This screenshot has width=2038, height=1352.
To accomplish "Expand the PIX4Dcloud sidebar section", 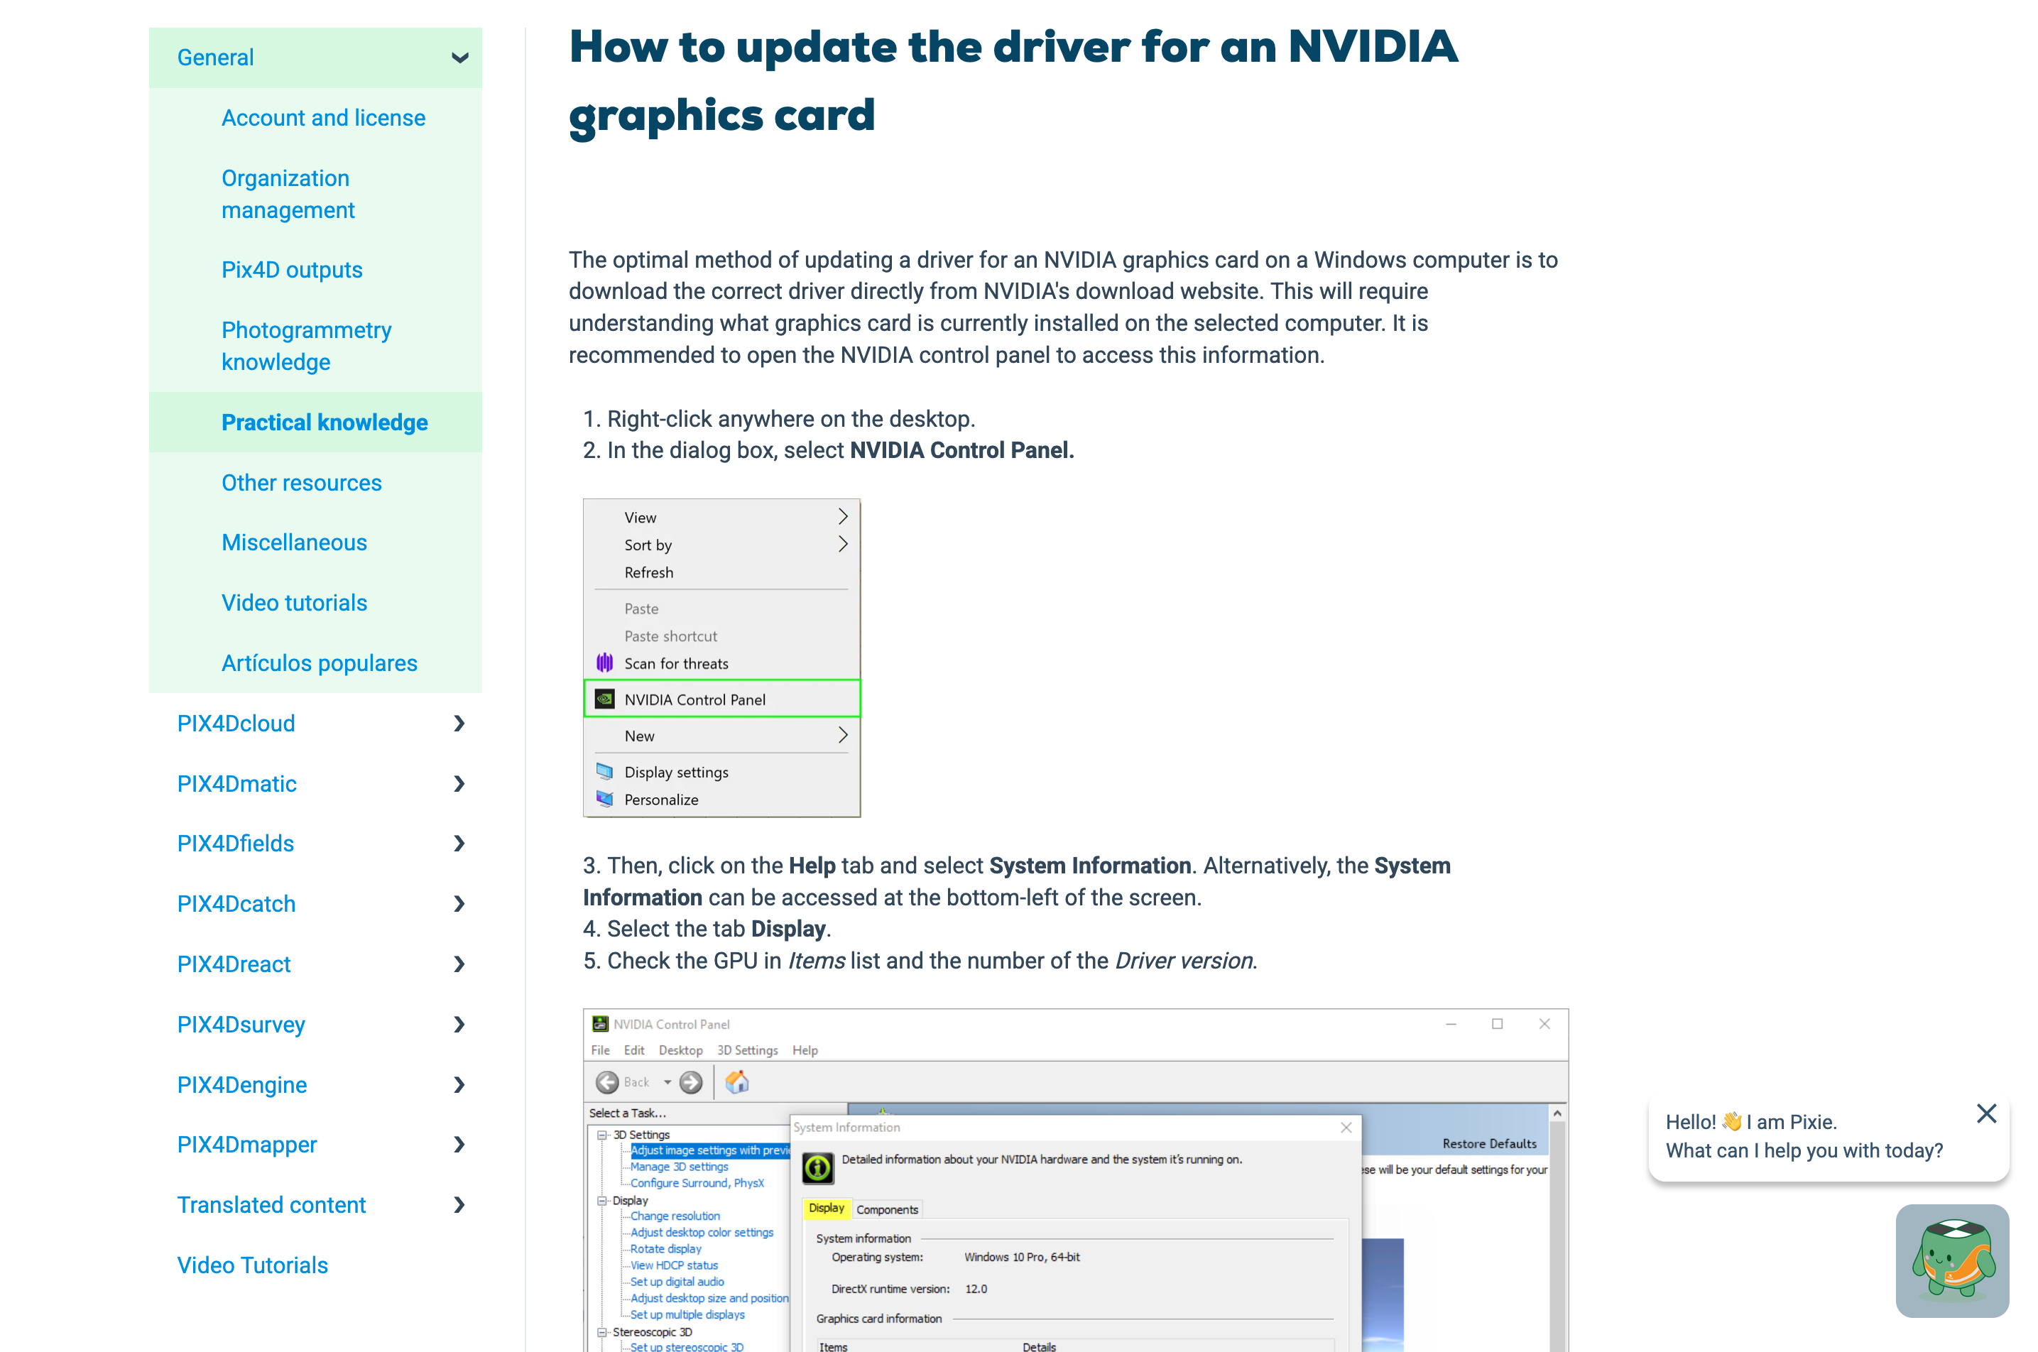I will click(x=459, y=724).
